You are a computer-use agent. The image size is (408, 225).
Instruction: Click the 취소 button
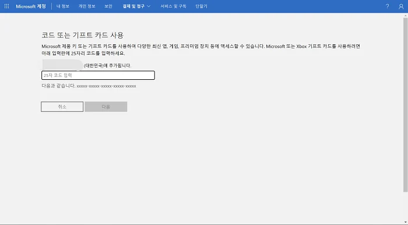(62, 107)
